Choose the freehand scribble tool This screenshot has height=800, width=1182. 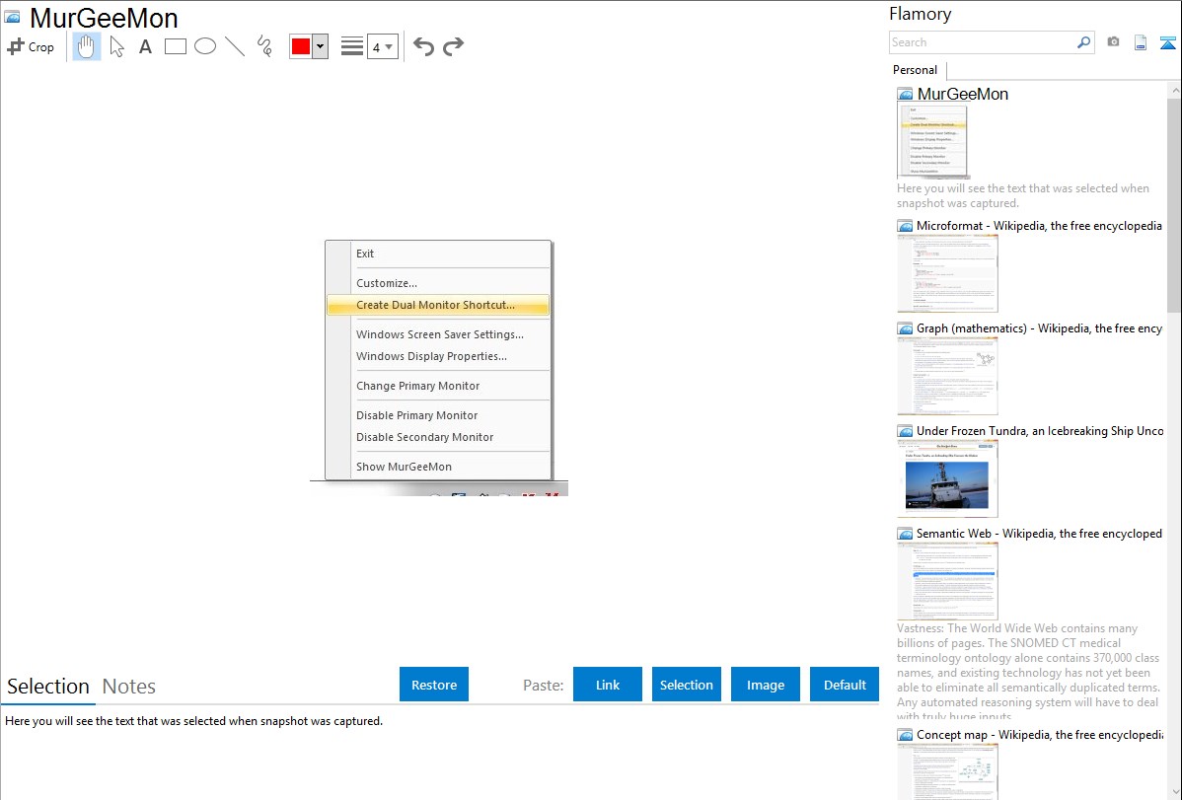tap(264, 46)
